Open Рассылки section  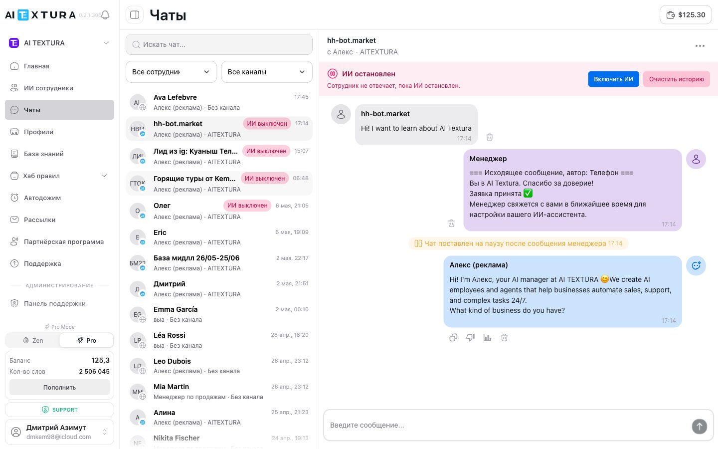pyautogui.click(x=59, y=220)
